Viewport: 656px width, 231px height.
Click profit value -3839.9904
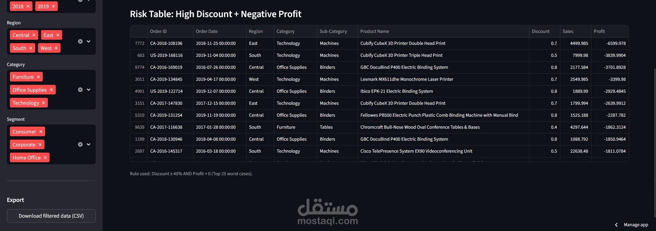tap(610, 55)
